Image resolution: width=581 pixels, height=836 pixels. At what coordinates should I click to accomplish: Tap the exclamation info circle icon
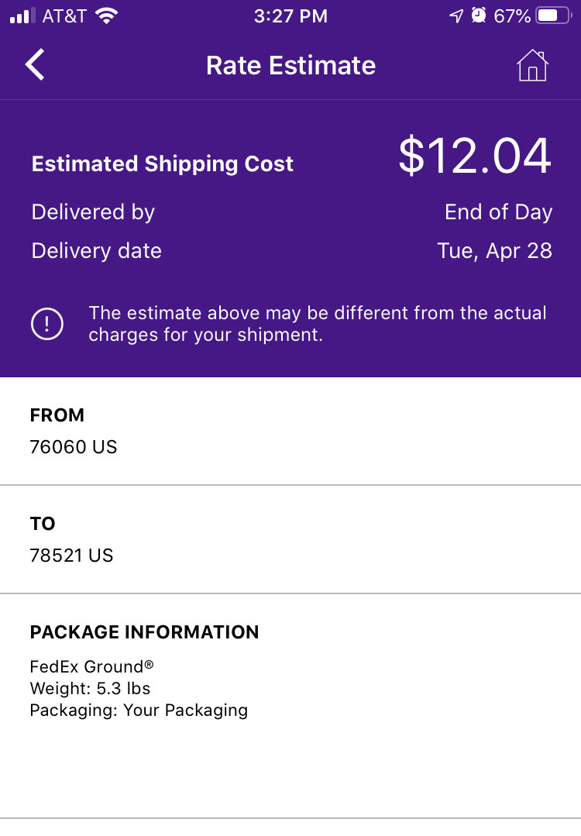point(47,324)
